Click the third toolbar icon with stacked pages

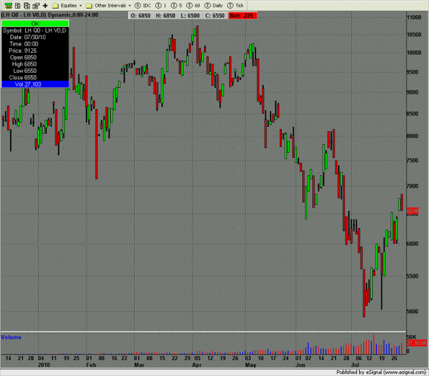tap(27, 5)
